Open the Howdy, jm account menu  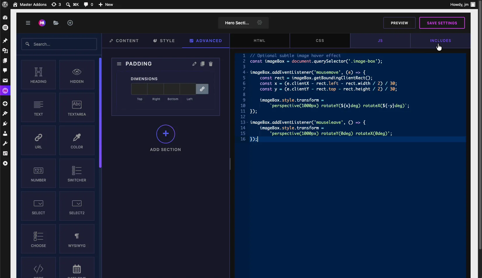[x=463, y=4]
